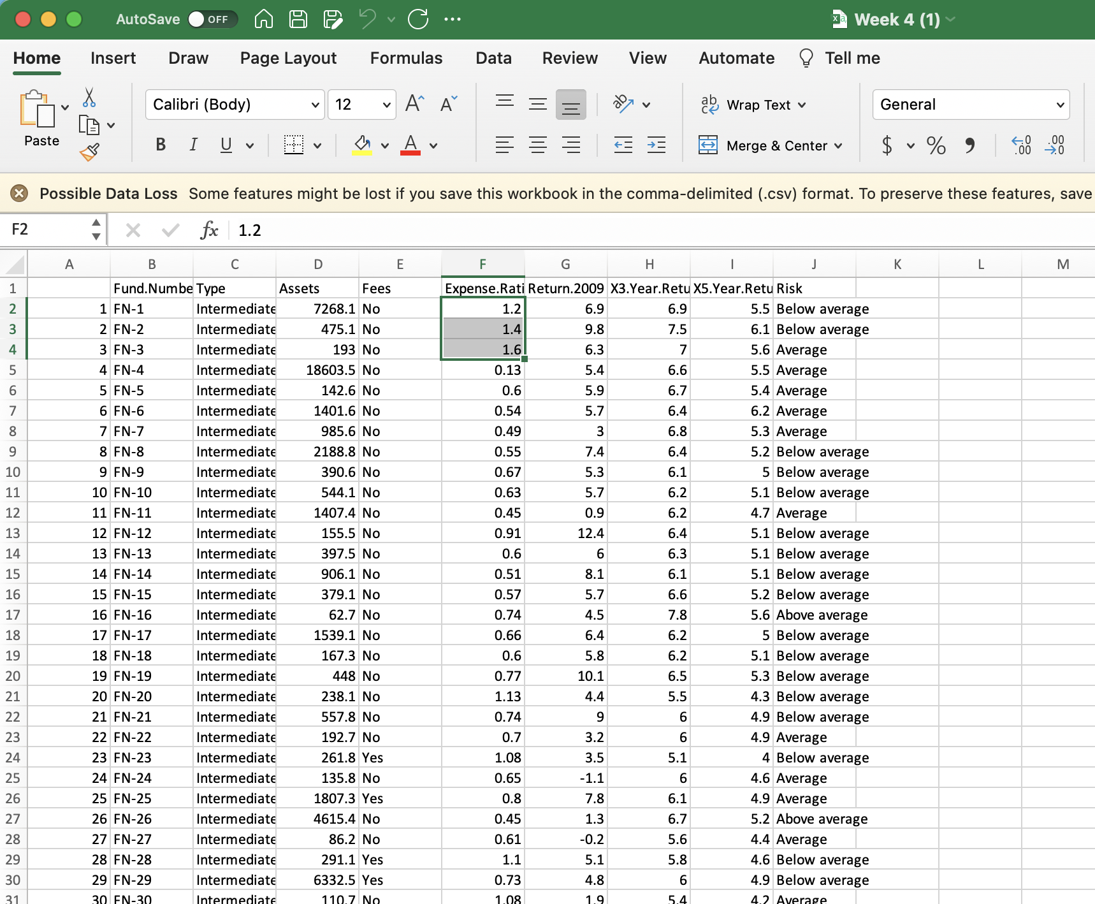Expand the General number format dropdown
The image size is (1095, 904).
click(x=1060, y=105)
